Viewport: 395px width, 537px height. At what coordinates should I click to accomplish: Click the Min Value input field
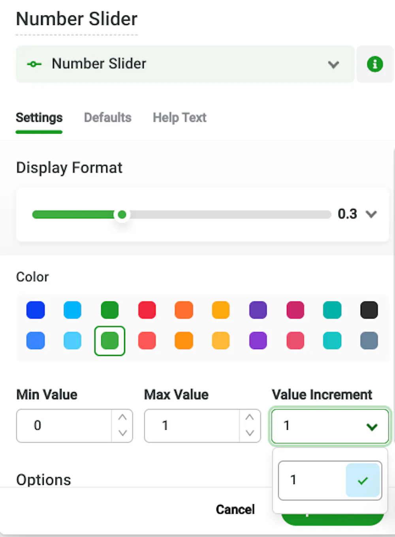coord(64,425)
